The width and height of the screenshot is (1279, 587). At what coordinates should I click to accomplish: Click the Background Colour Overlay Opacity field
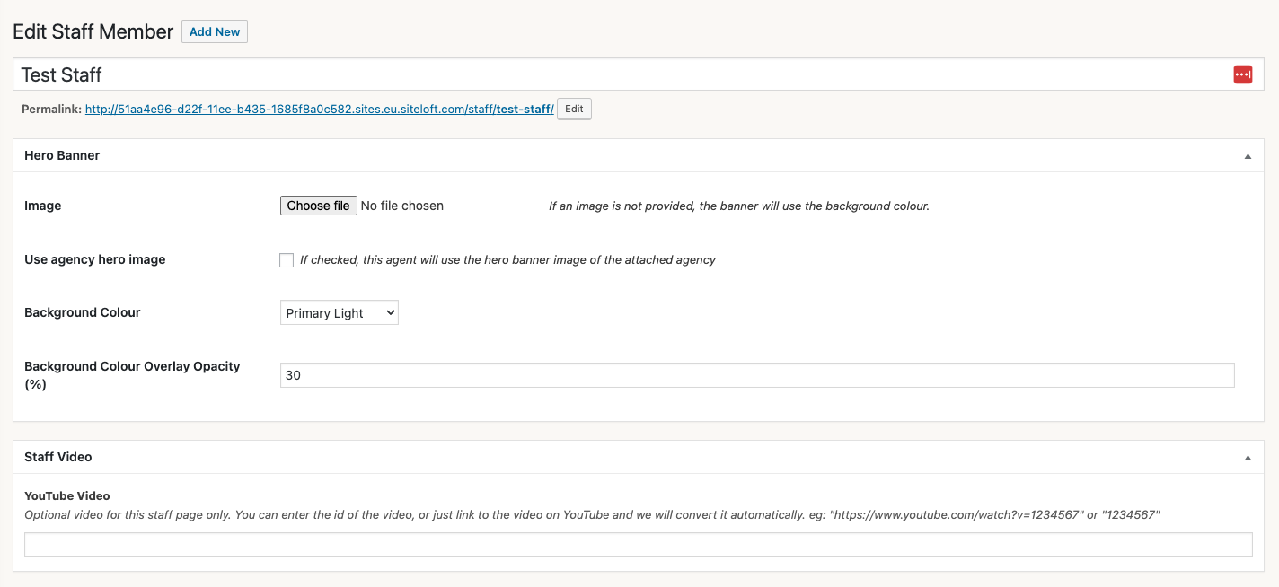click(x=757, y=374)
